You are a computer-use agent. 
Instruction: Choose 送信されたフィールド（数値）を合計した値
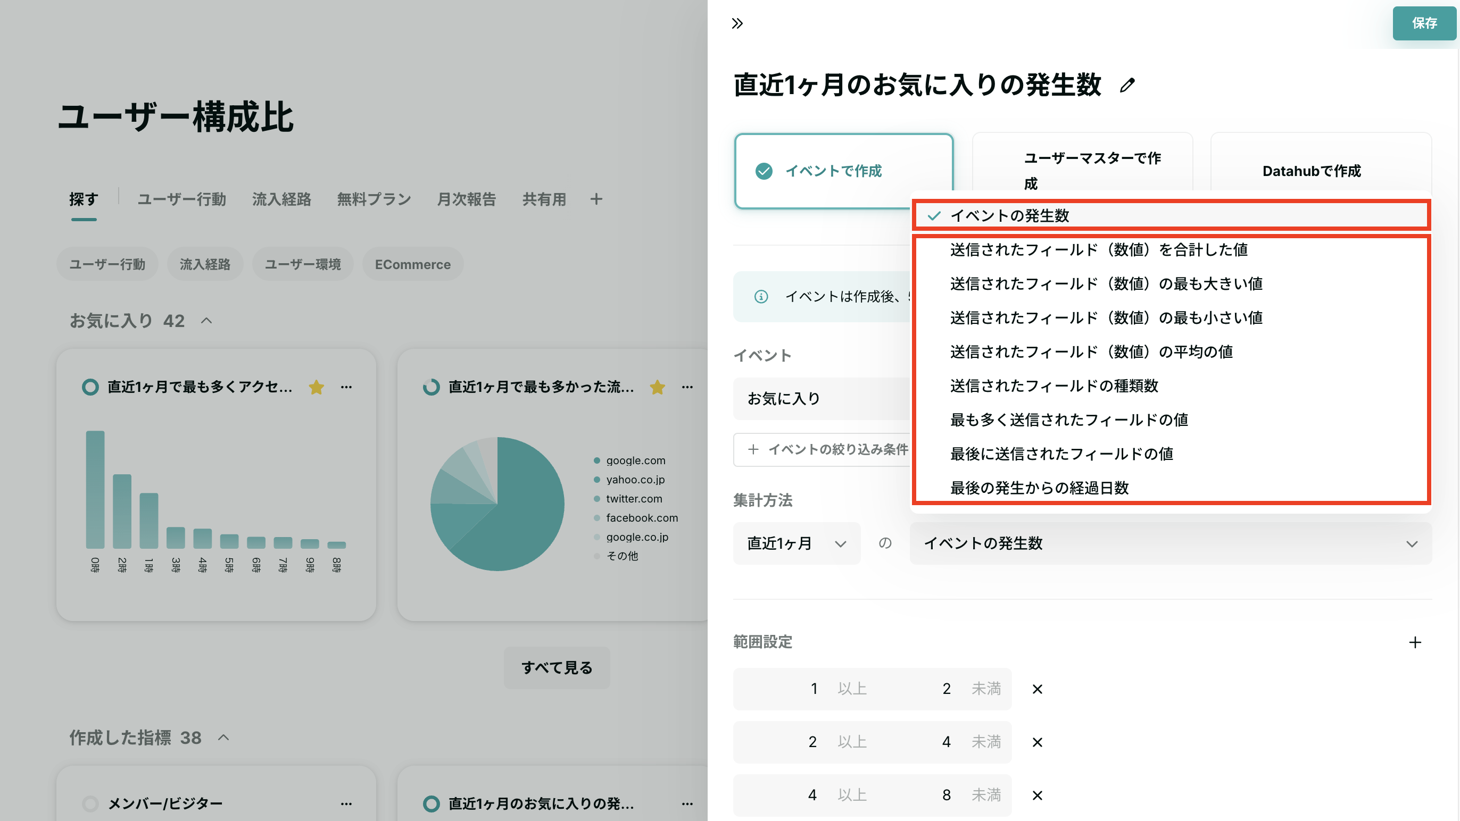click(1171, 249)
